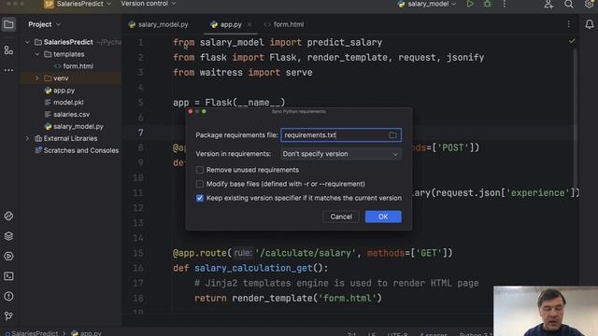Click Cancel in requirements dialog

[341, 217]
